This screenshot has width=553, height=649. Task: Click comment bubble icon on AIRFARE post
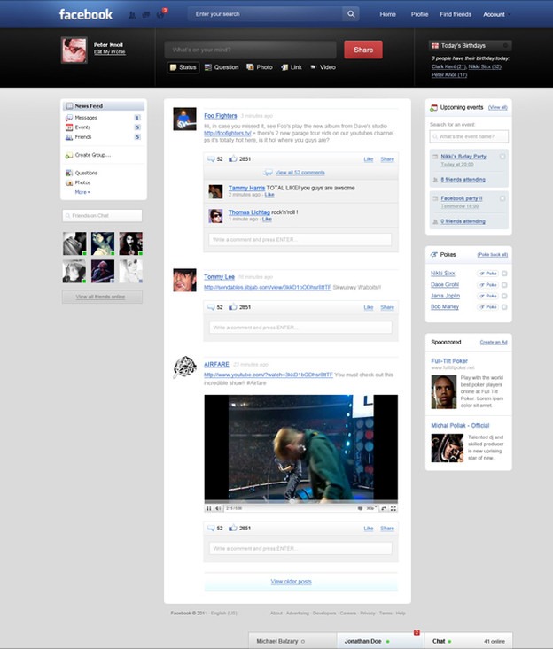[x=211, y=528]
